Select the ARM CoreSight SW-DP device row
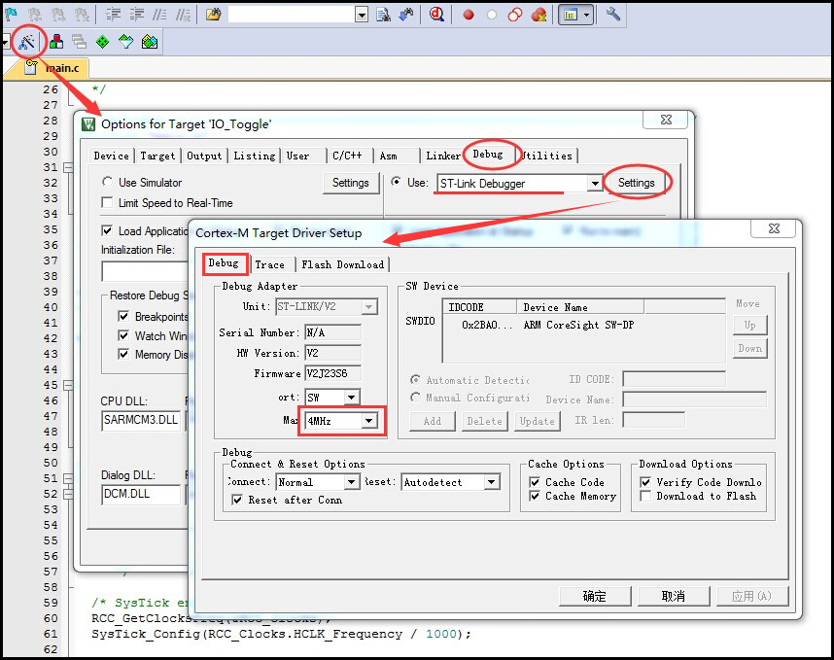This screenshot has width=834, height=660. coord(583,325)
